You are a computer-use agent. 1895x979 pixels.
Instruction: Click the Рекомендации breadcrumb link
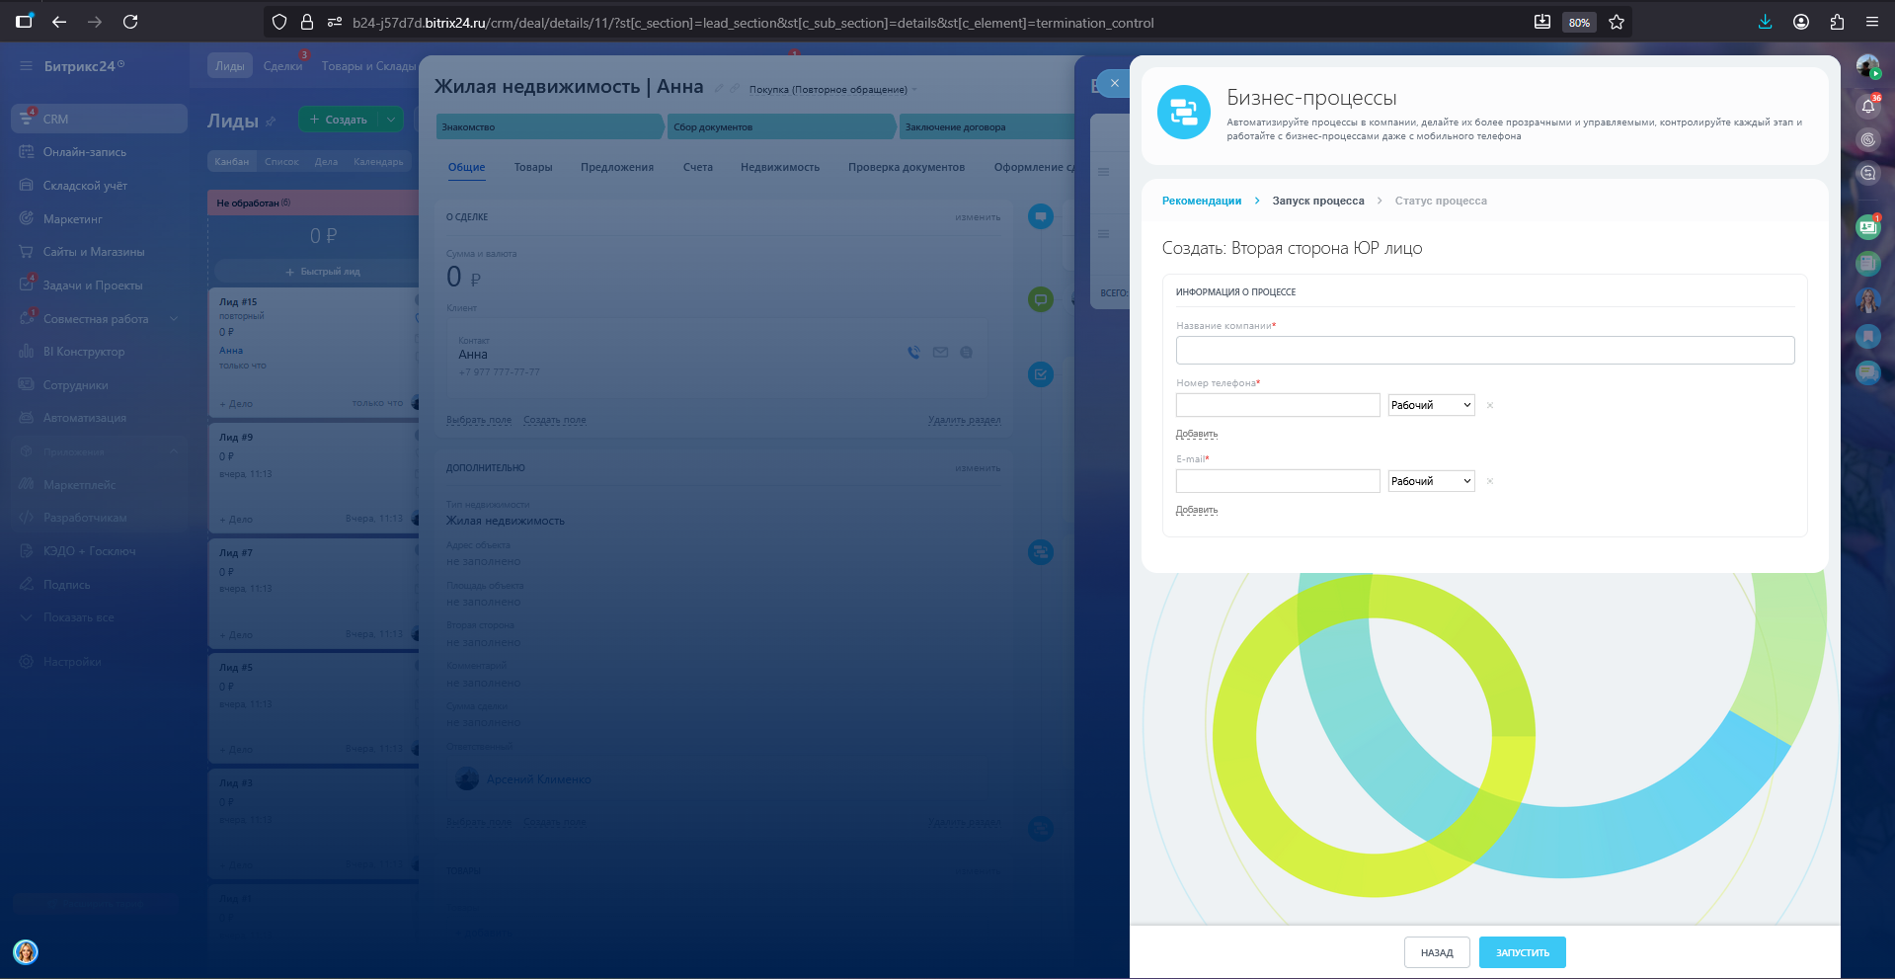click(x=1202, y=201)
